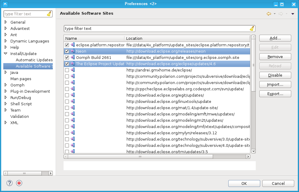Select Available Software Sites in the tree
The image size is (299, 192).
pos(34,66)
